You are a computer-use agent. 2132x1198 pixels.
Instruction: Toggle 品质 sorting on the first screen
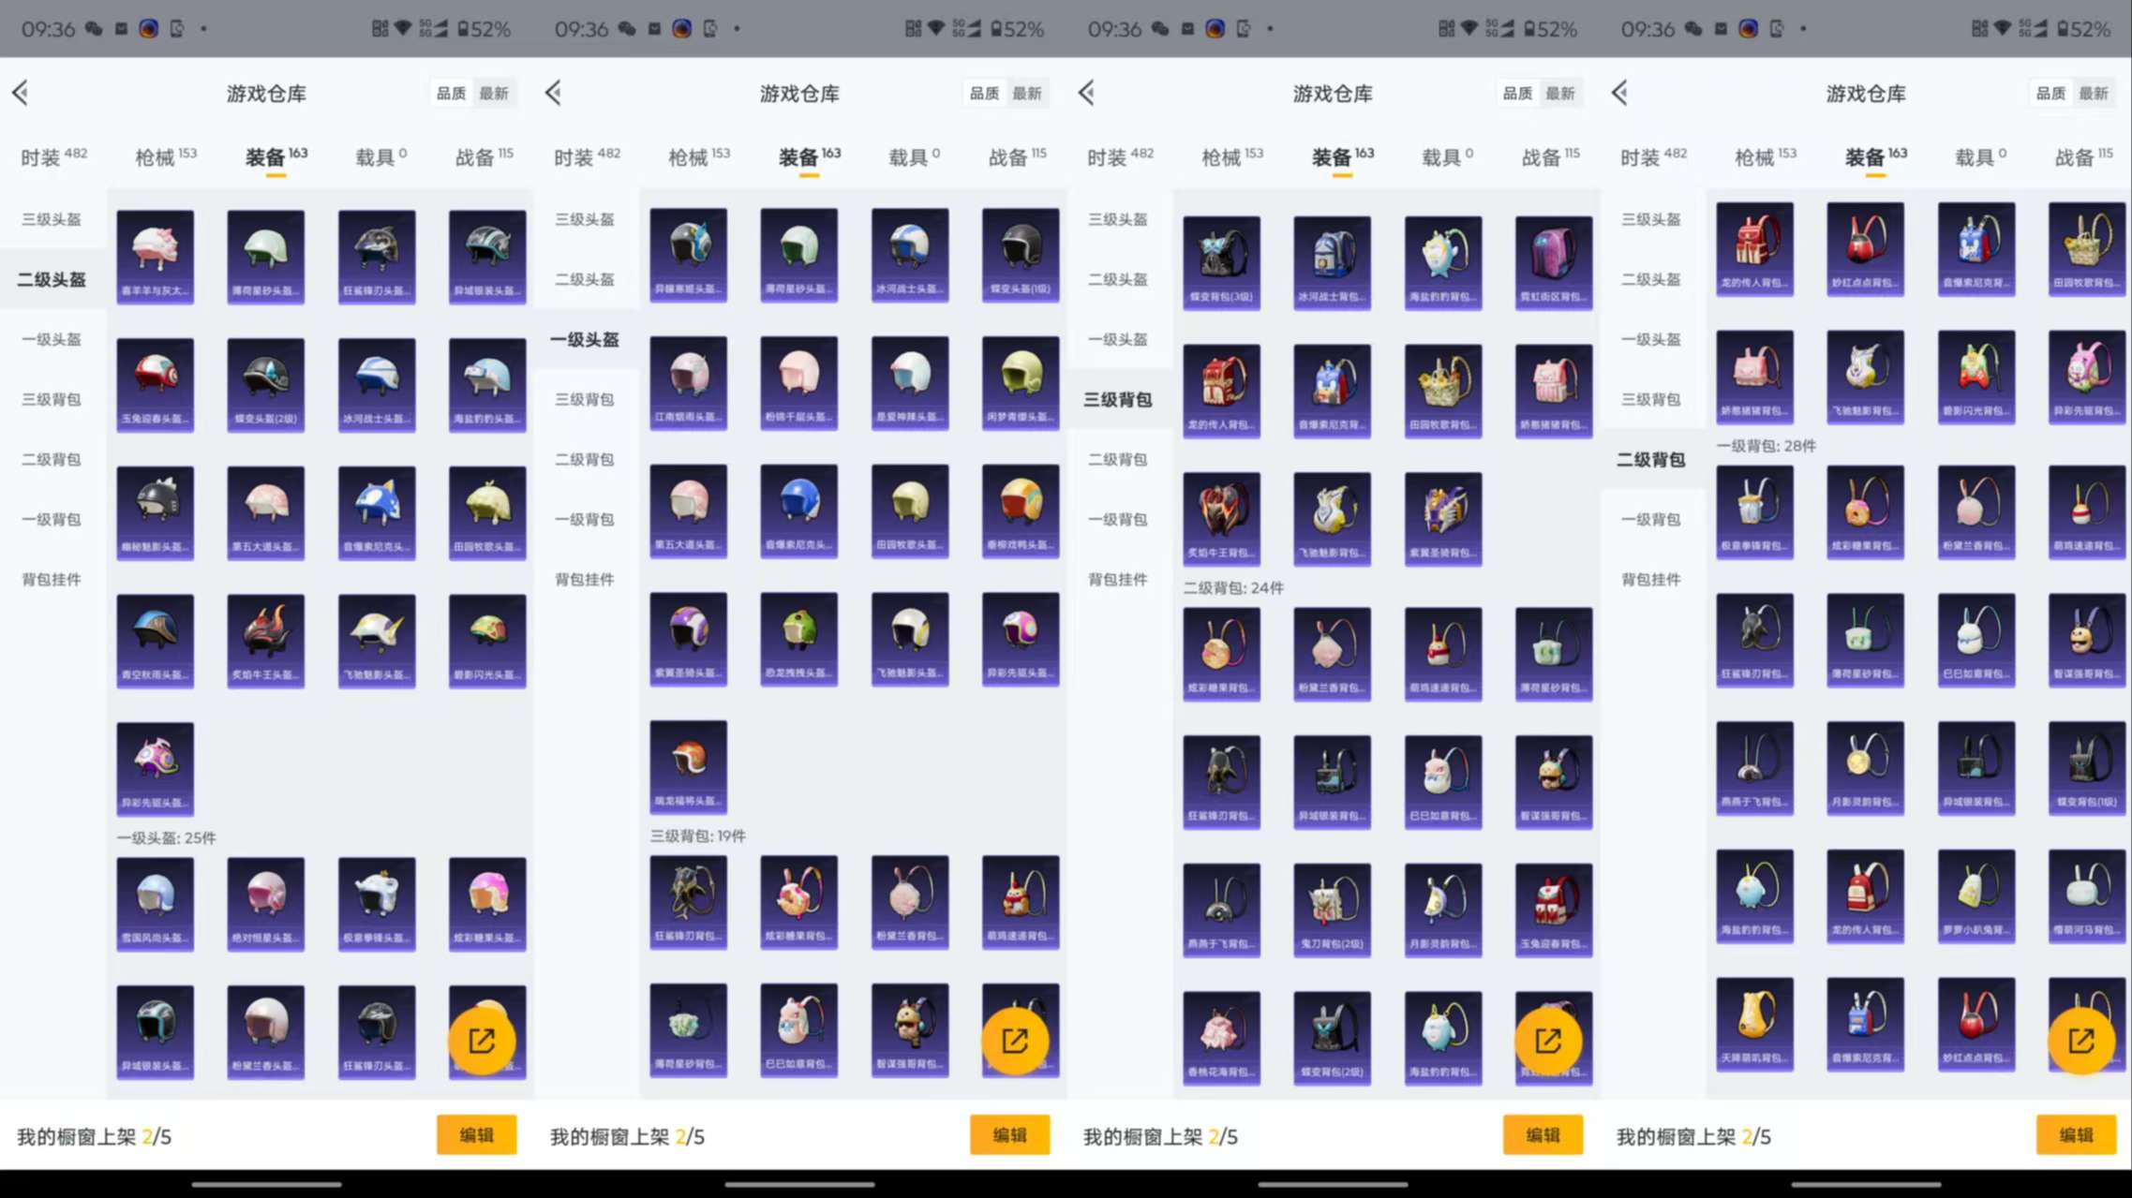[x=450, y=93]
